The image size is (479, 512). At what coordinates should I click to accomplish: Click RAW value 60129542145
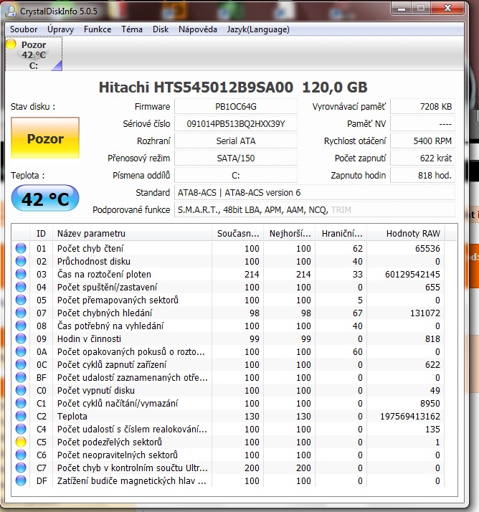pyautogui.click(x=412, y=274)
